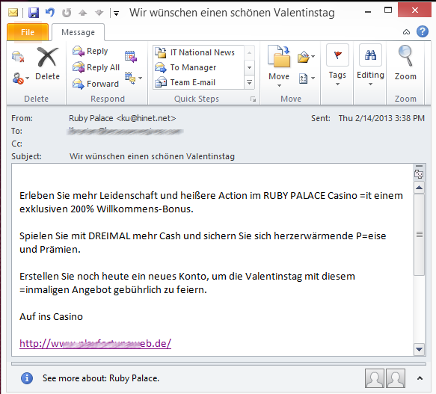Image resolution: width=436 pixels, height=394 pixels.
Task: Open the File tab
Action: point(28,32)
